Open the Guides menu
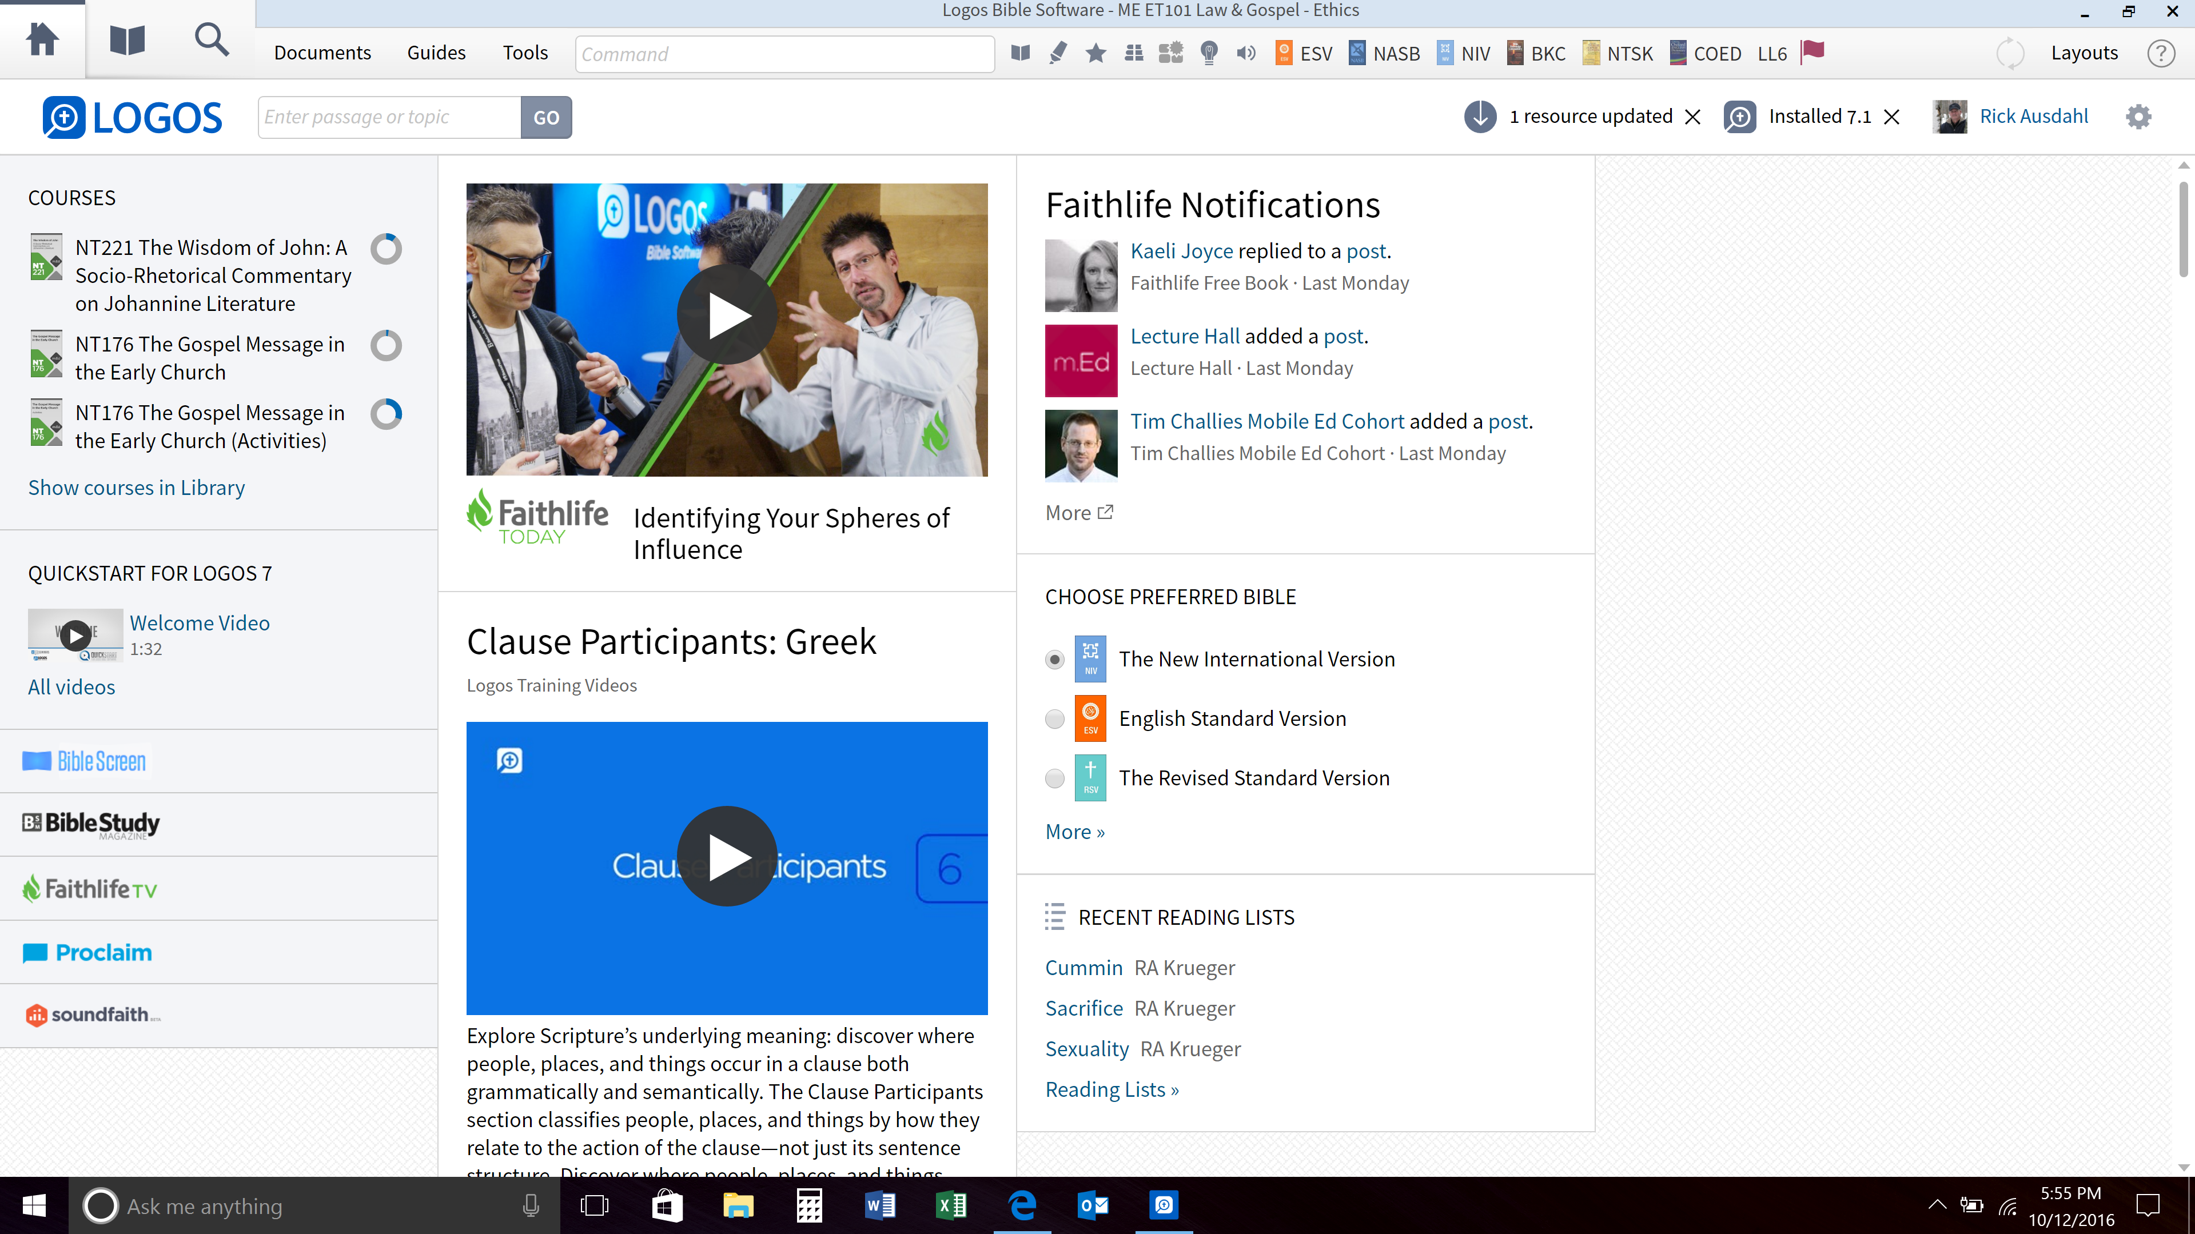This screenshot has height=1234, width=2195. pyautogui.click(x=436, y=53)
